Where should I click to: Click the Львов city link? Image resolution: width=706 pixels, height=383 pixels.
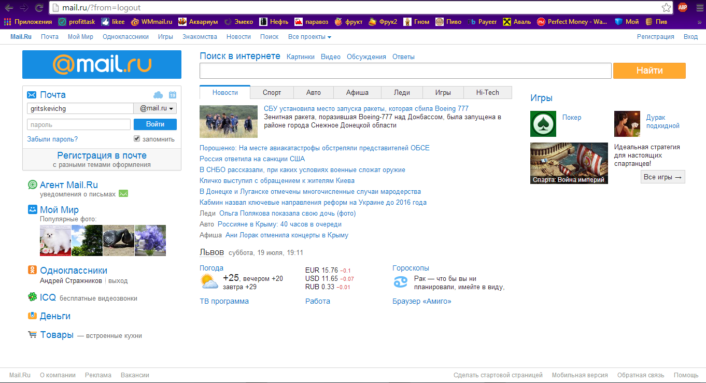pos(211,252)
